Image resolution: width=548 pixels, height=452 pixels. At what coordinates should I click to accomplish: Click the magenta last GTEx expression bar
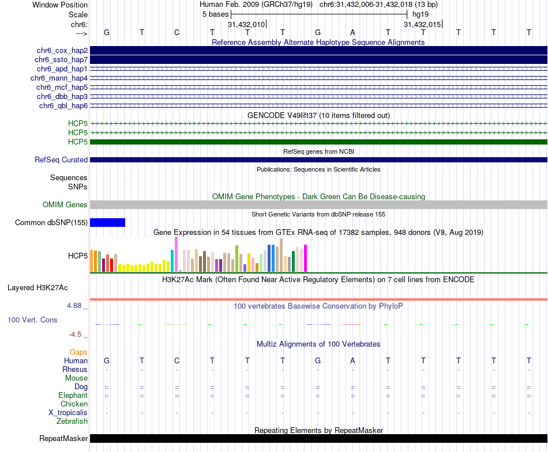point(306,258)
